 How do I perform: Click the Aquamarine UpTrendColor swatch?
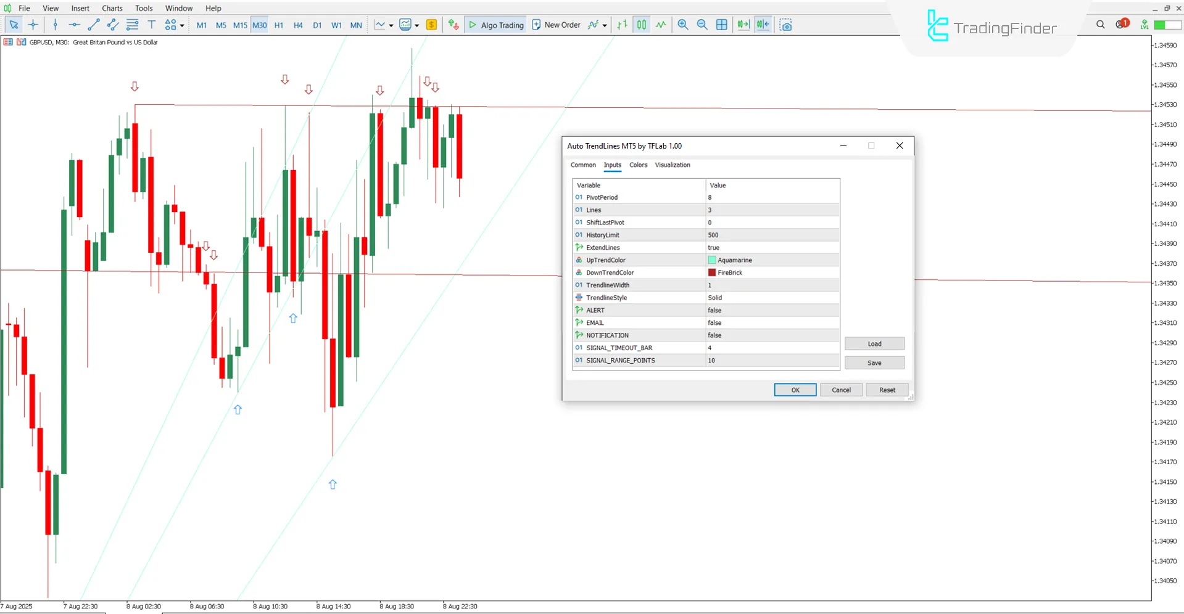(712, 260)
